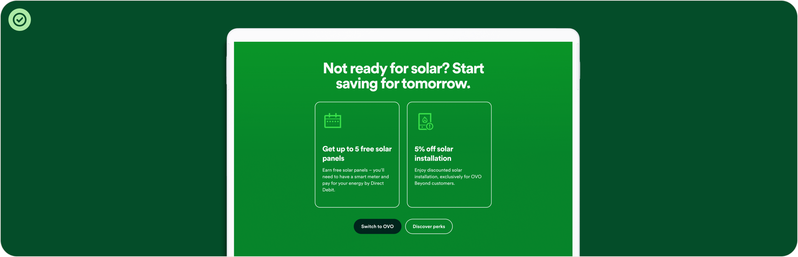The width and height of the screenshot is (798, 257).
Task: Open the Discover perks button
Action: [429, 226]
